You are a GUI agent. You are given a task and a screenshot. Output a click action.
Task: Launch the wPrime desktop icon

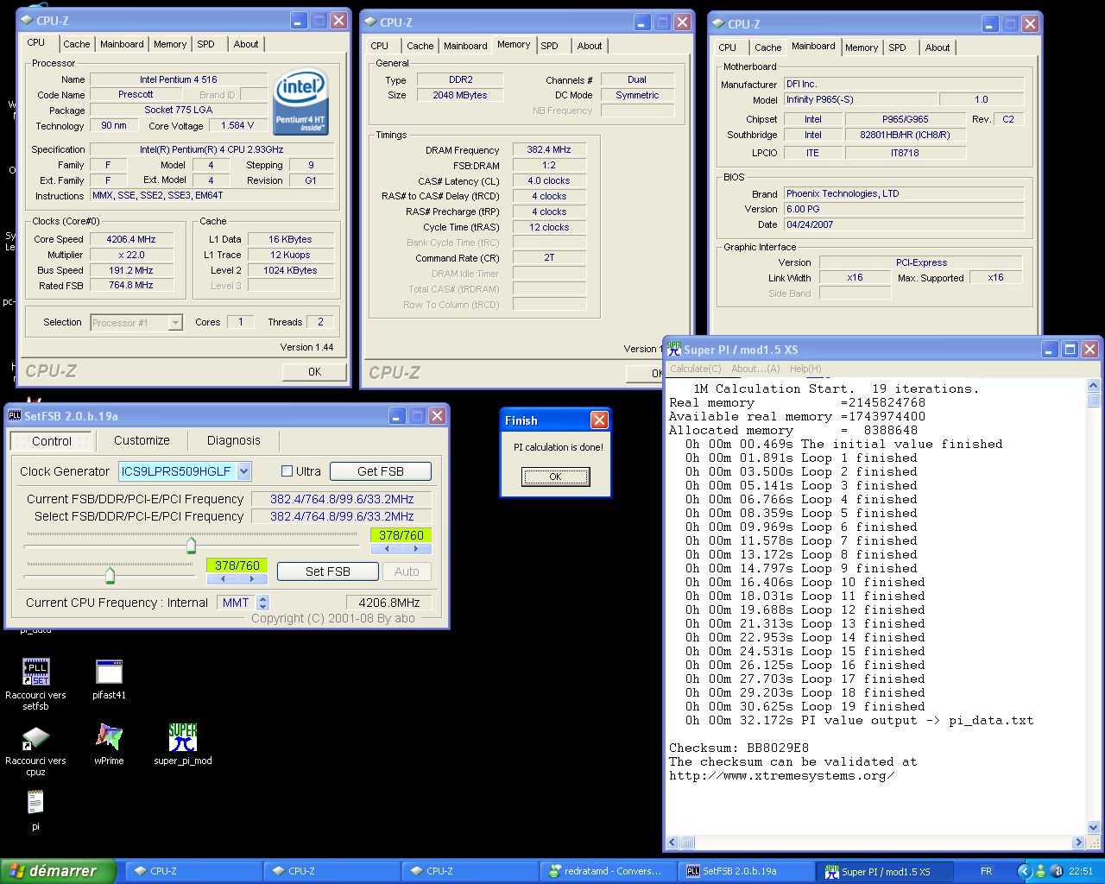point(109,744)
